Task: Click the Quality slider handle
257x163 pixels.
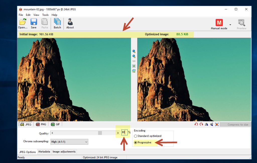Action: (100, 133)
